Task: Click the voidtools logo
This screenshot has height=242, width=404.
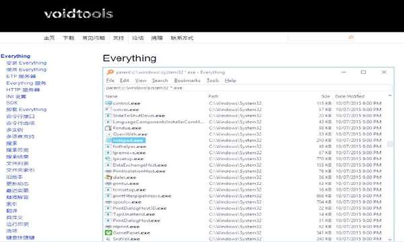Action: [x=79, y=14]
